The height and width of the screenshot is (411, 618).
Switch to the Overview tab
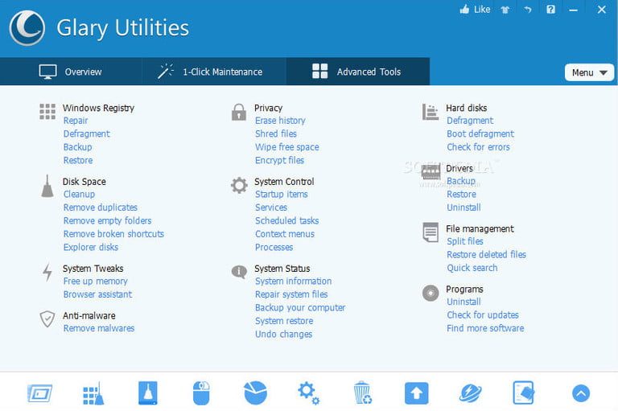pyautogui.click(x=71, y=72)
